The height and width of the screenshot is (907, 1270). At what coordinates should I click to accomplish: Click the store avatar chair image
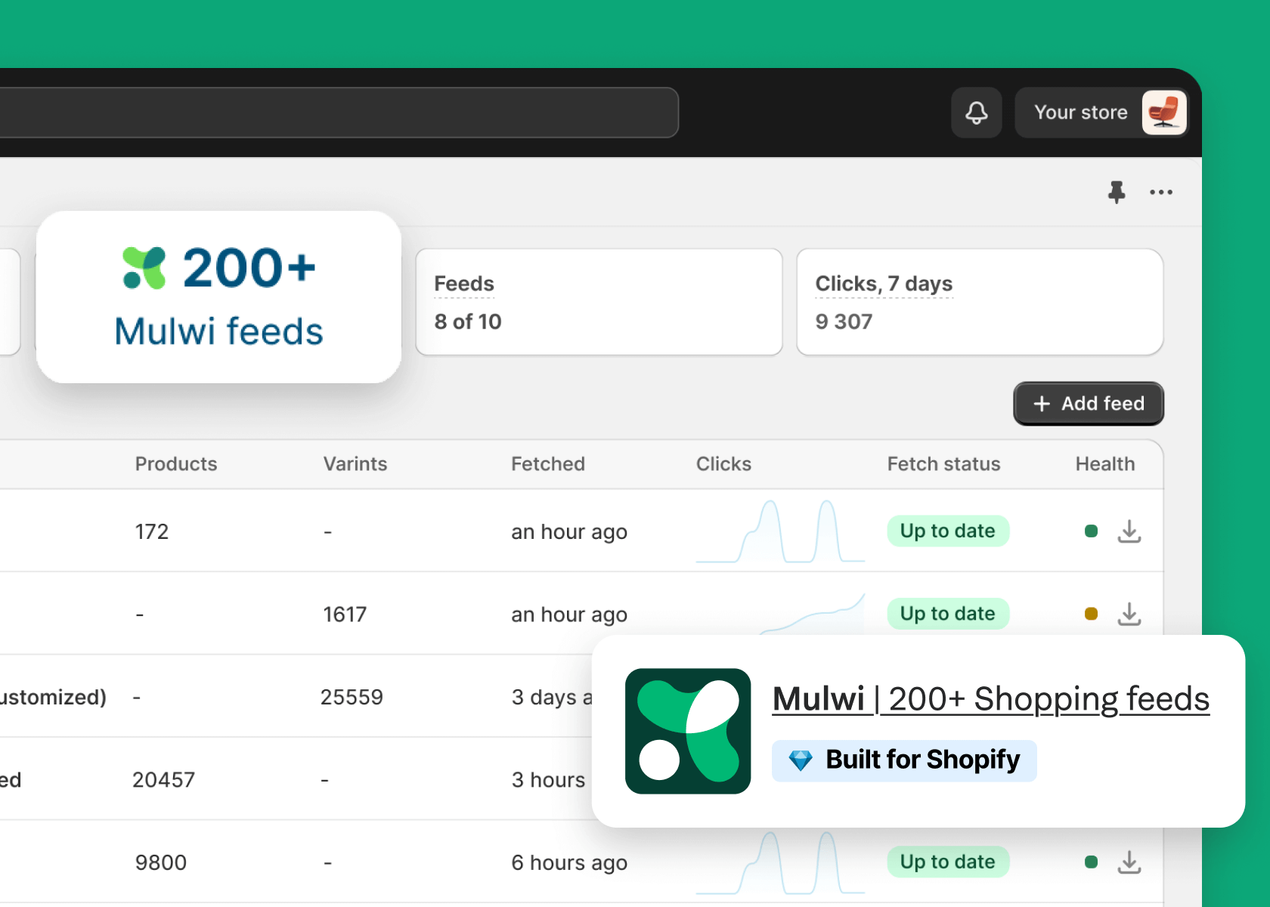pos(1163,113)
